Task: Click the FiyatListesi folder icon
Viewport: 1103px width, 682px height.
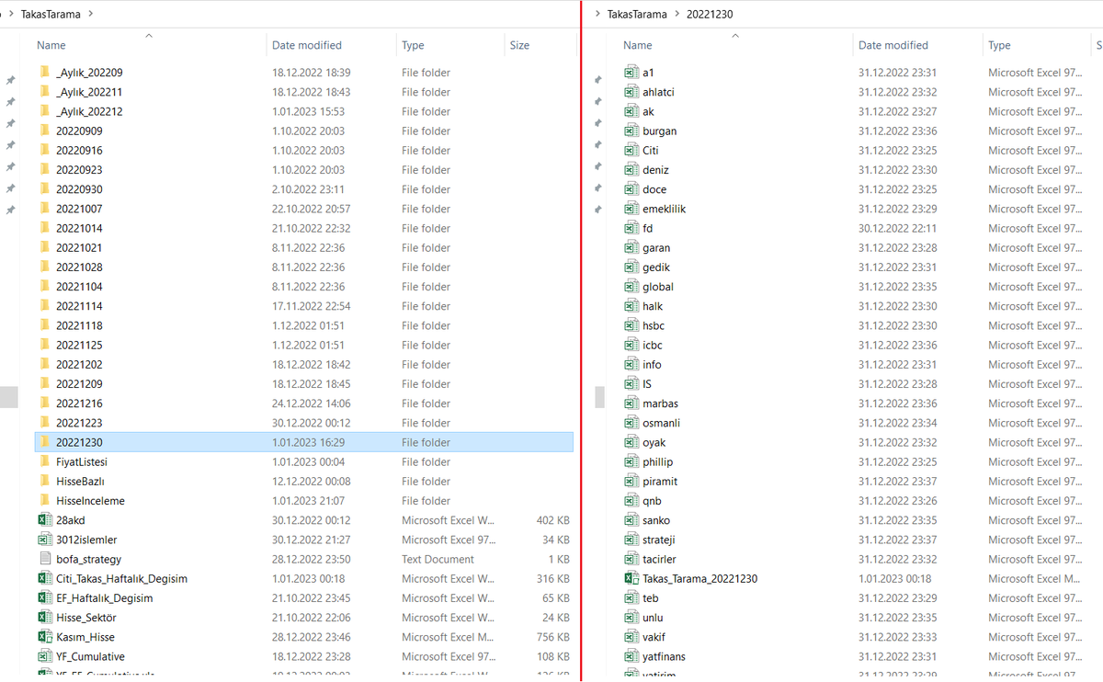Action: pyautogui.click(x=44, y=461)
